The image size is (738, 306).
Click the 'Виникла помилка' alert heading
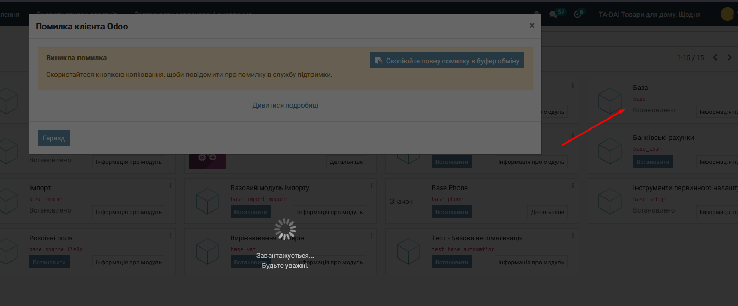[x=76, y=58]
